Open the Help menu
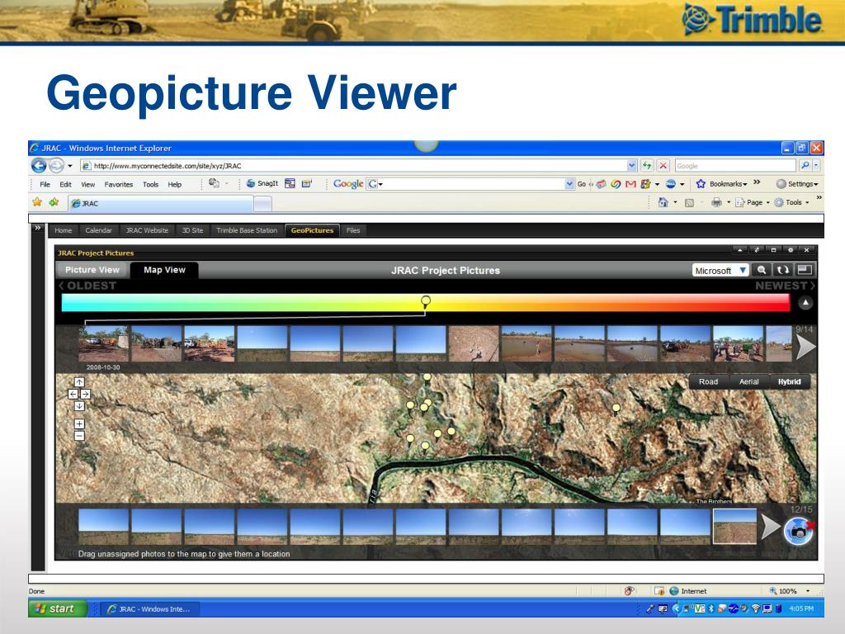Viewport: 845px width, 634px height. pyautogui.click(x=175, y=184)
